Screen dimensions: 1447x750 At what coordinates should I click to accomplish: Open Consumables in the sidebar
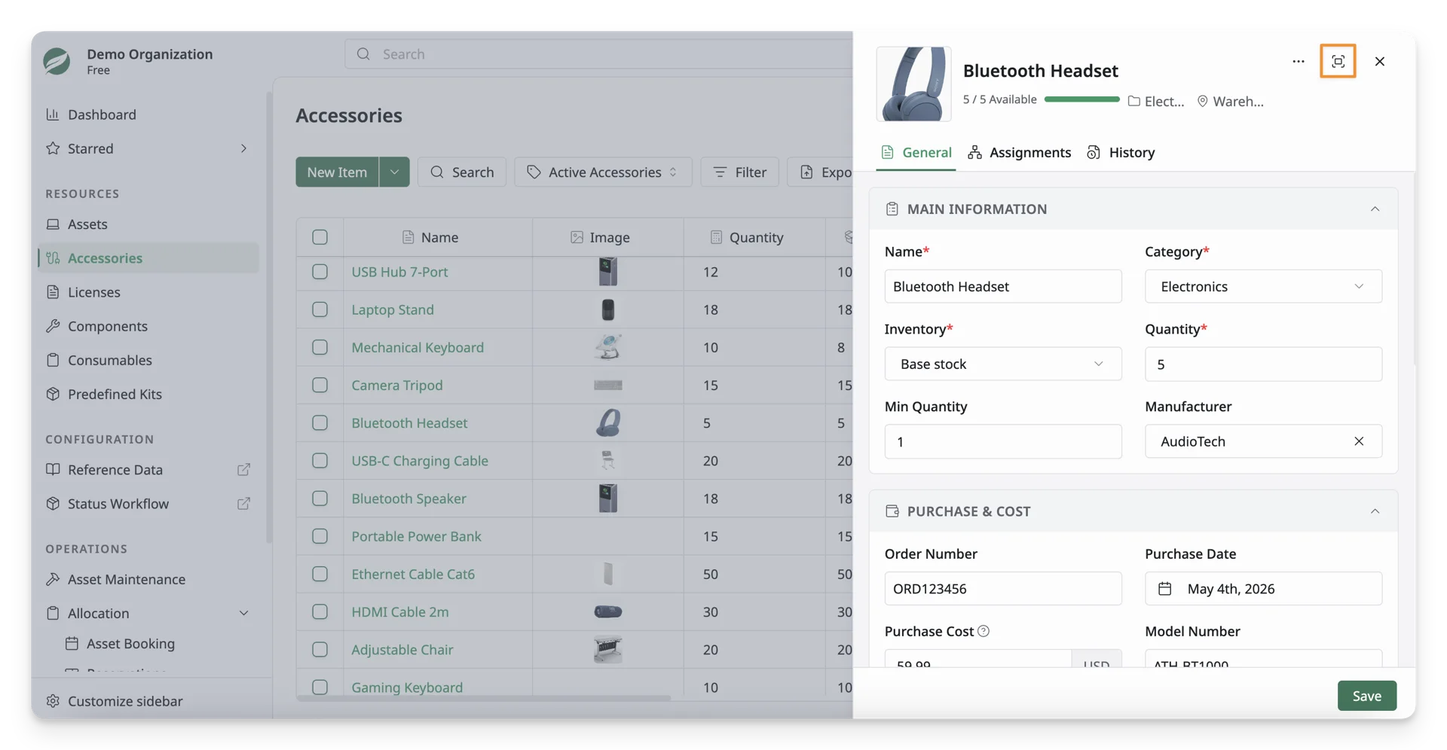click(x=109, y=360)
